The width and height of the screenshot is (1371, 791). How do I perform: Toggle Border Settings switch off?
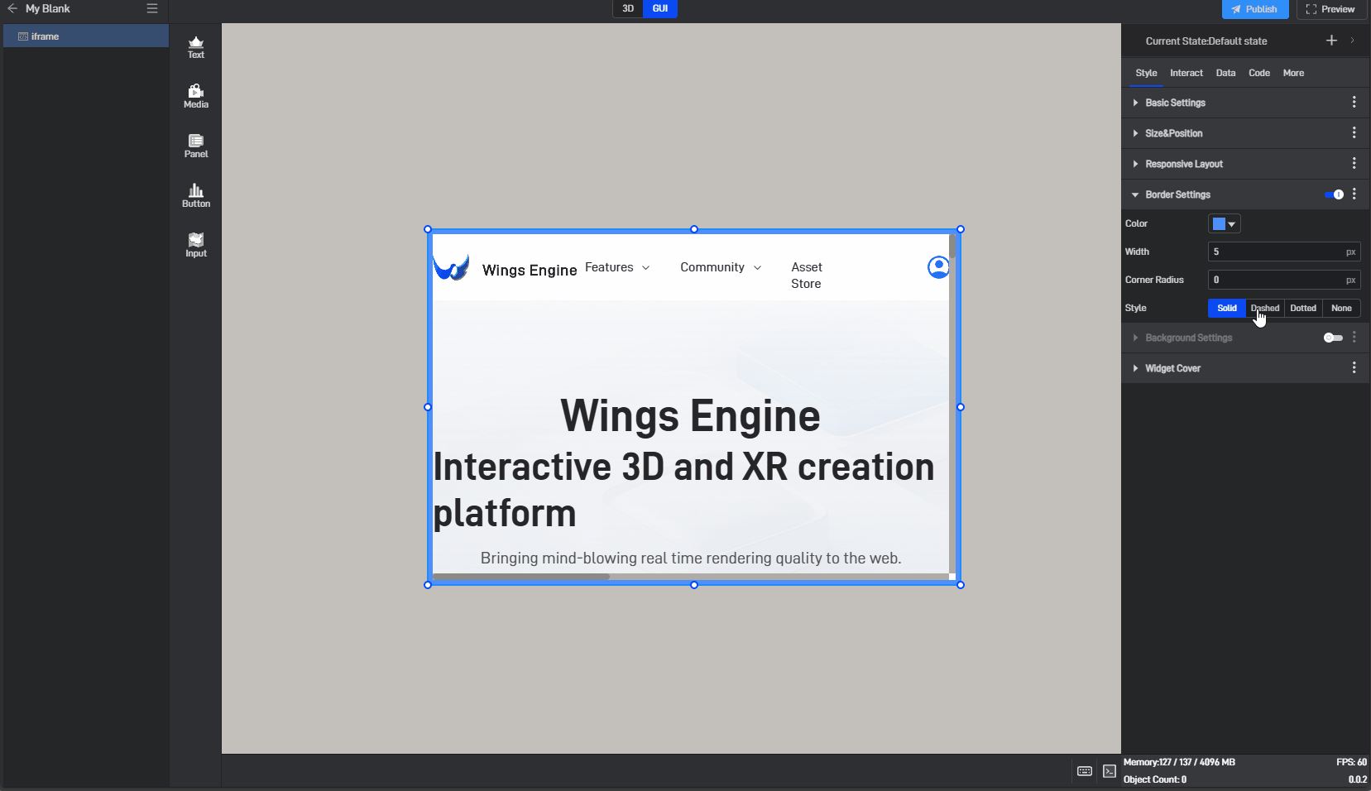[1334, 194]
